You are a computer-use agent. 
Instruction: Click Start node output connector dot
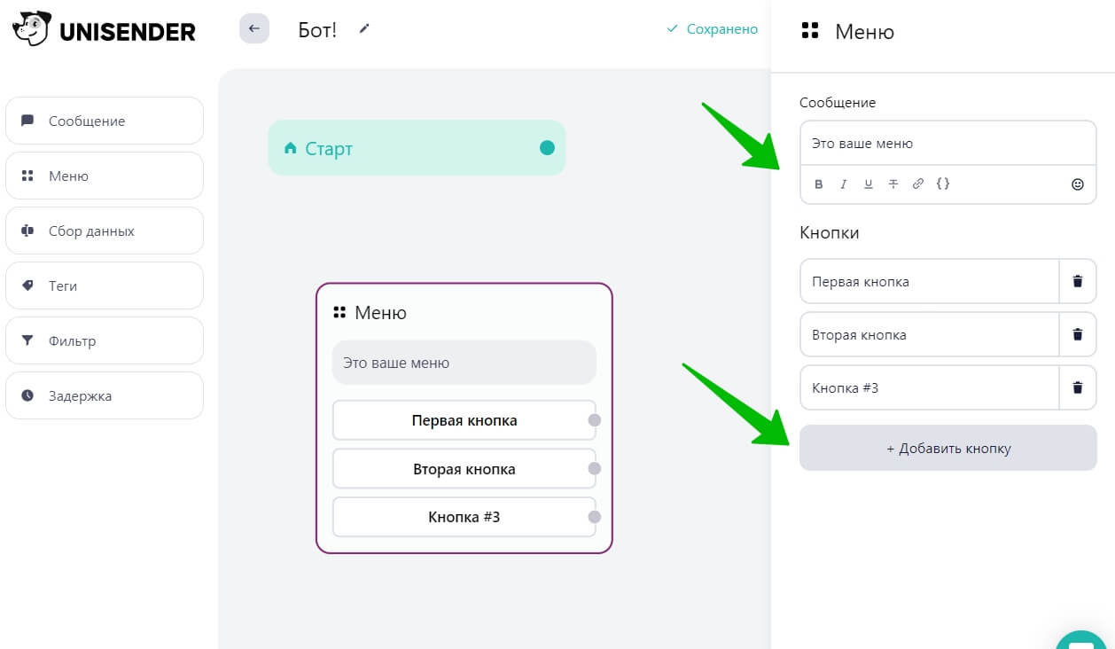tap(547, 148)
